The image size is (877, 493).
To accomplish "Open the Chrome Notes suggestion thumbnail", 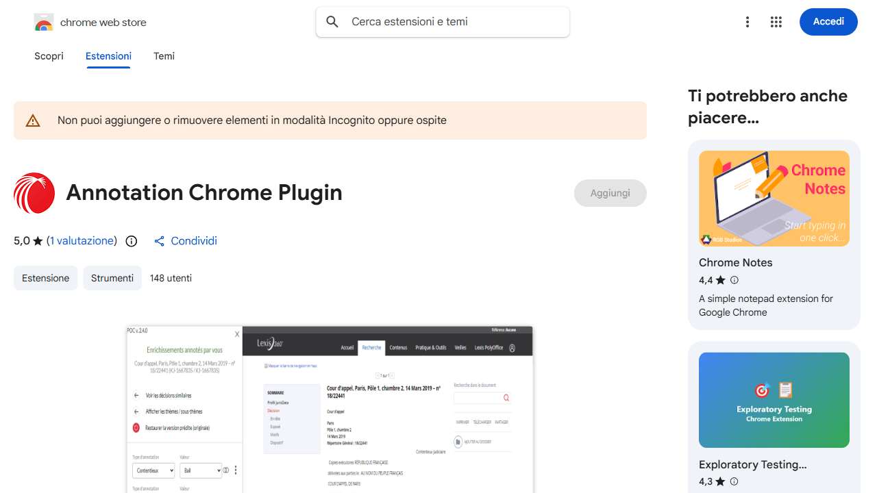I will [774, 199].
